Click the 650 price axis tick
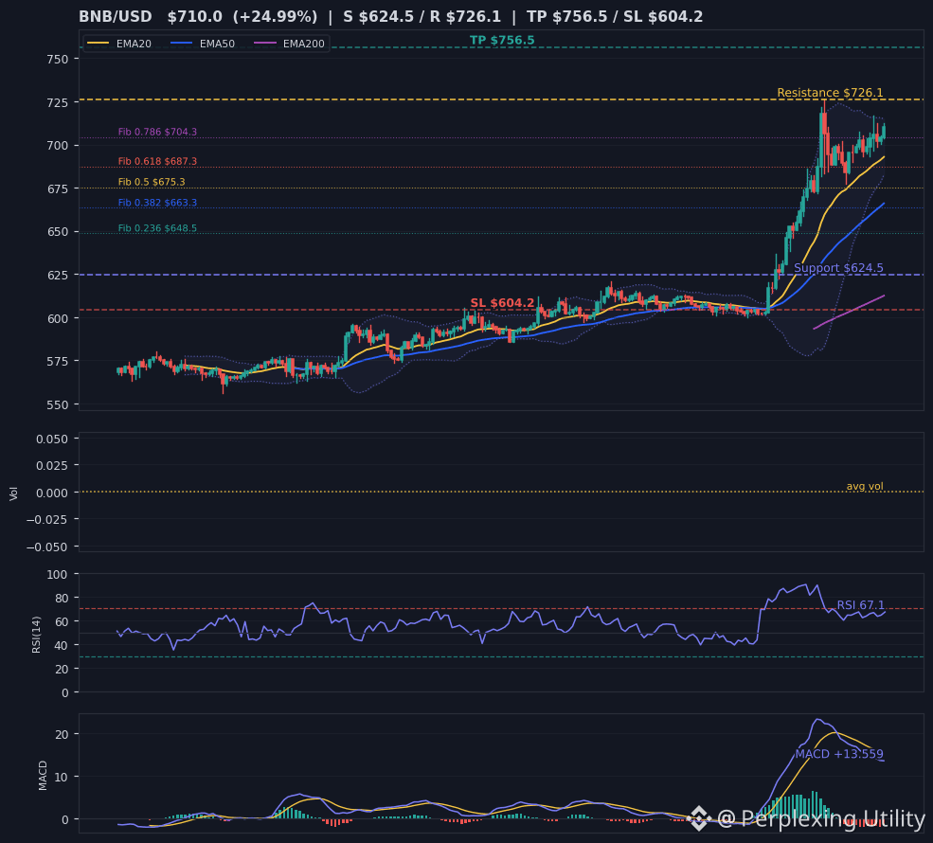Screen dimensions: 933x843 58,232
